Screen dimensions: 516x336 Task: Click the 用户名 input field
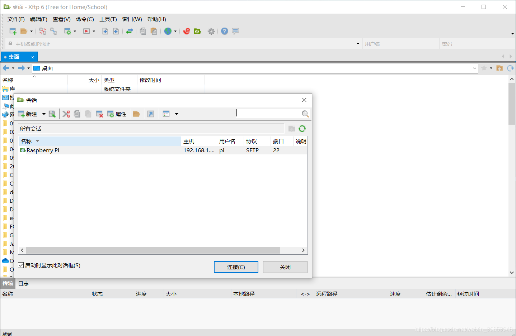pyautogui.click(x=400, y=44)
